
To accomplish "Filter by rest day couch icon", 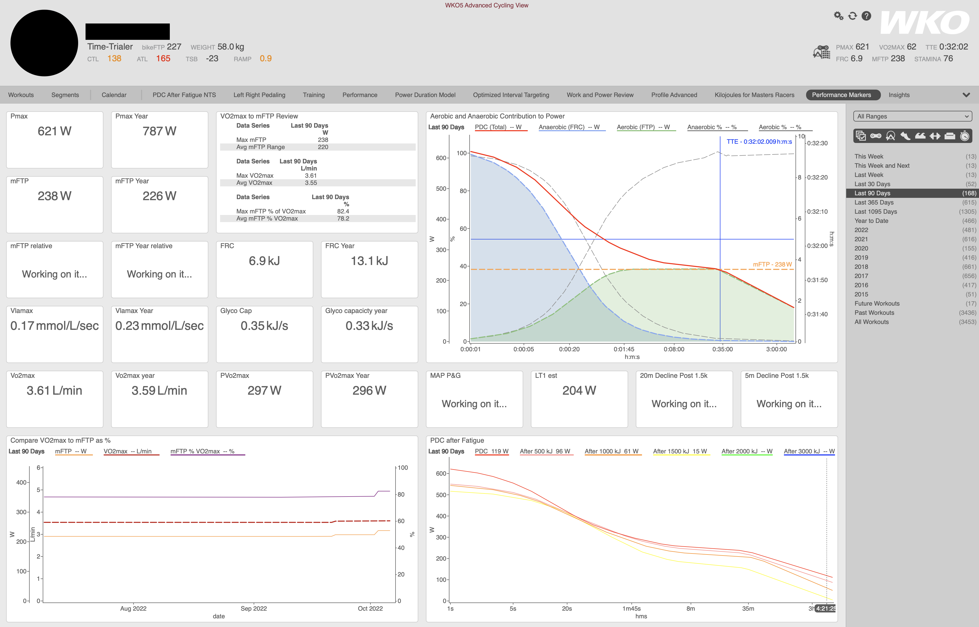I will pyautogui.click(x=950, y=136).
